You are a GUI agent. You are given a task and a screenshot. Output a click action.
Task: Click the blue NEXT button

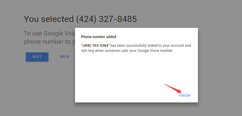tap(37, 57)
